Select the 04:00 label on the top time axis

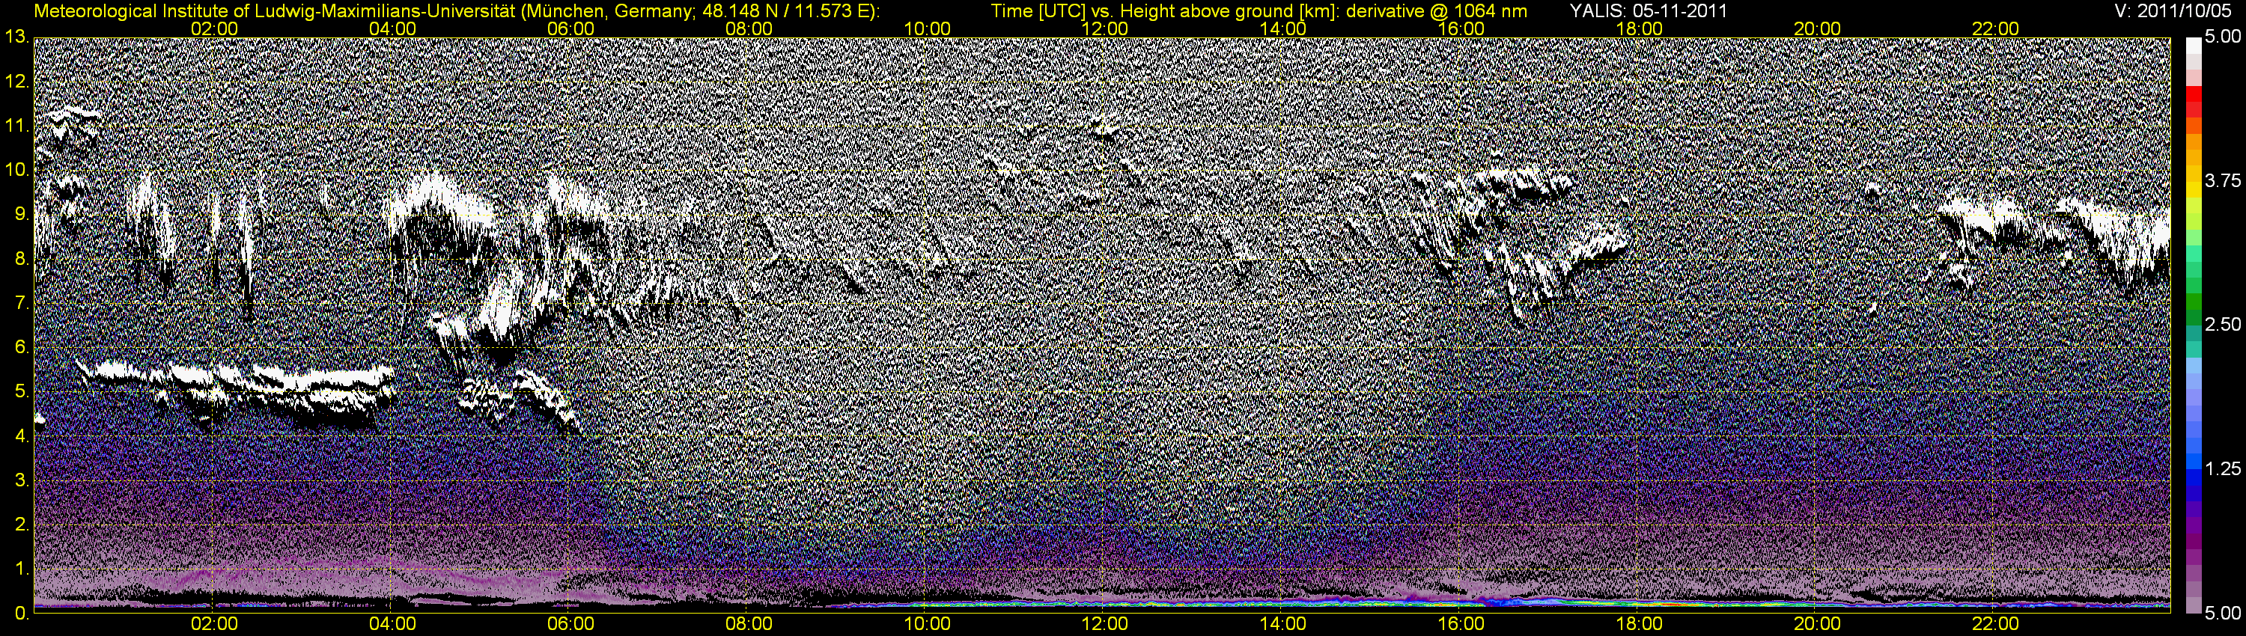click(x=392, y=28)
